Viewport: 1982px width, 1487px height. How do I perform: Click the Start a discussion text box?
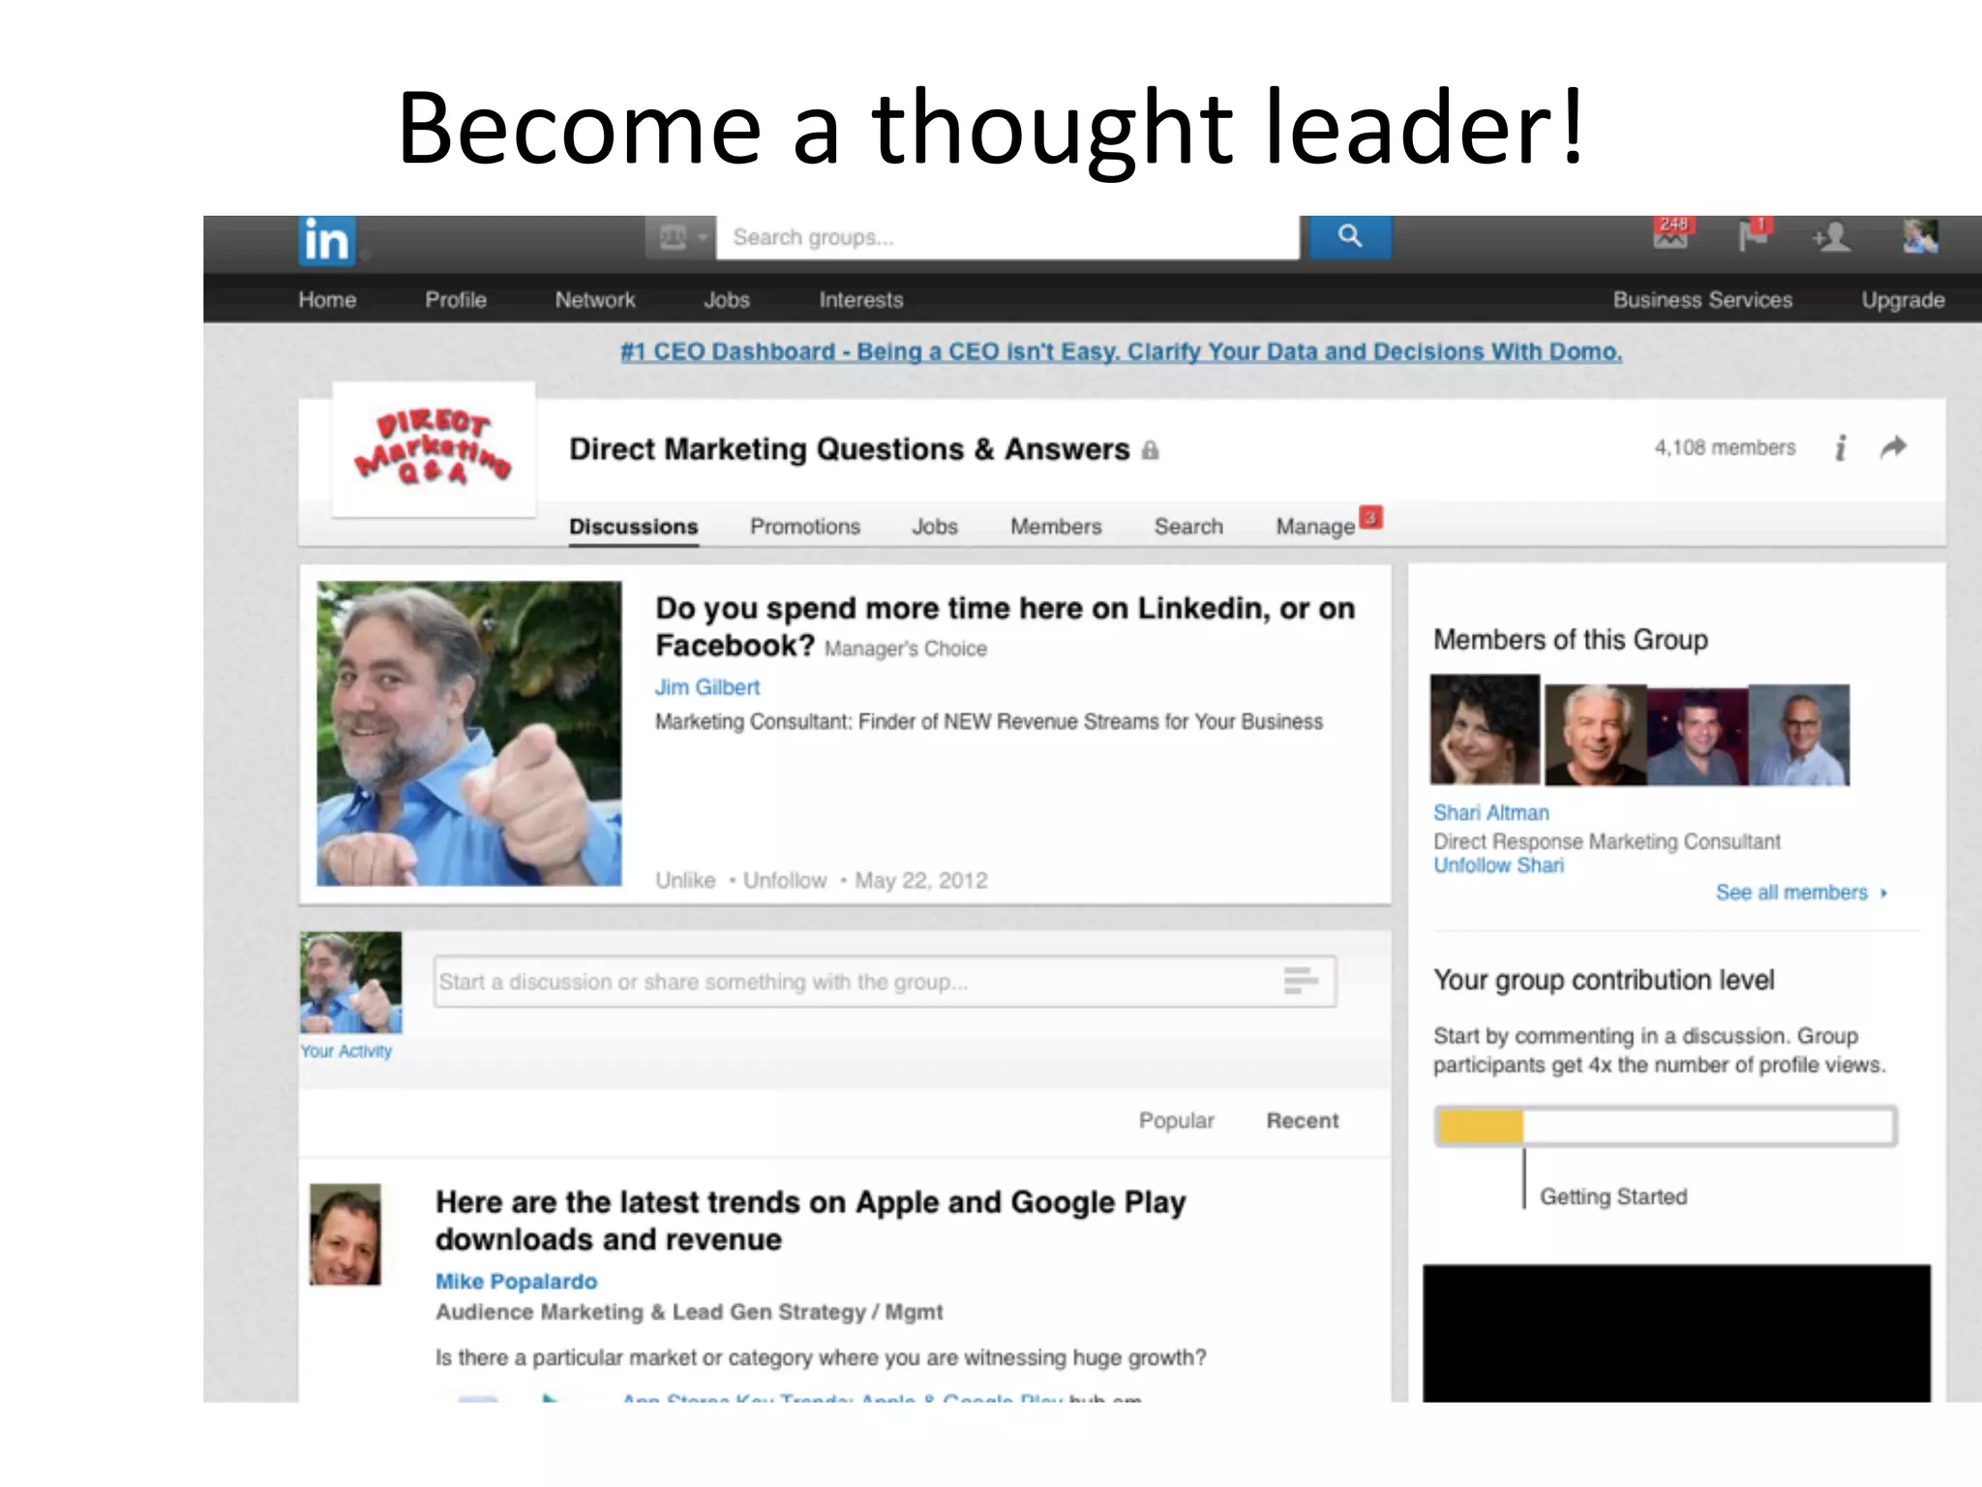[x=886, y=982]
